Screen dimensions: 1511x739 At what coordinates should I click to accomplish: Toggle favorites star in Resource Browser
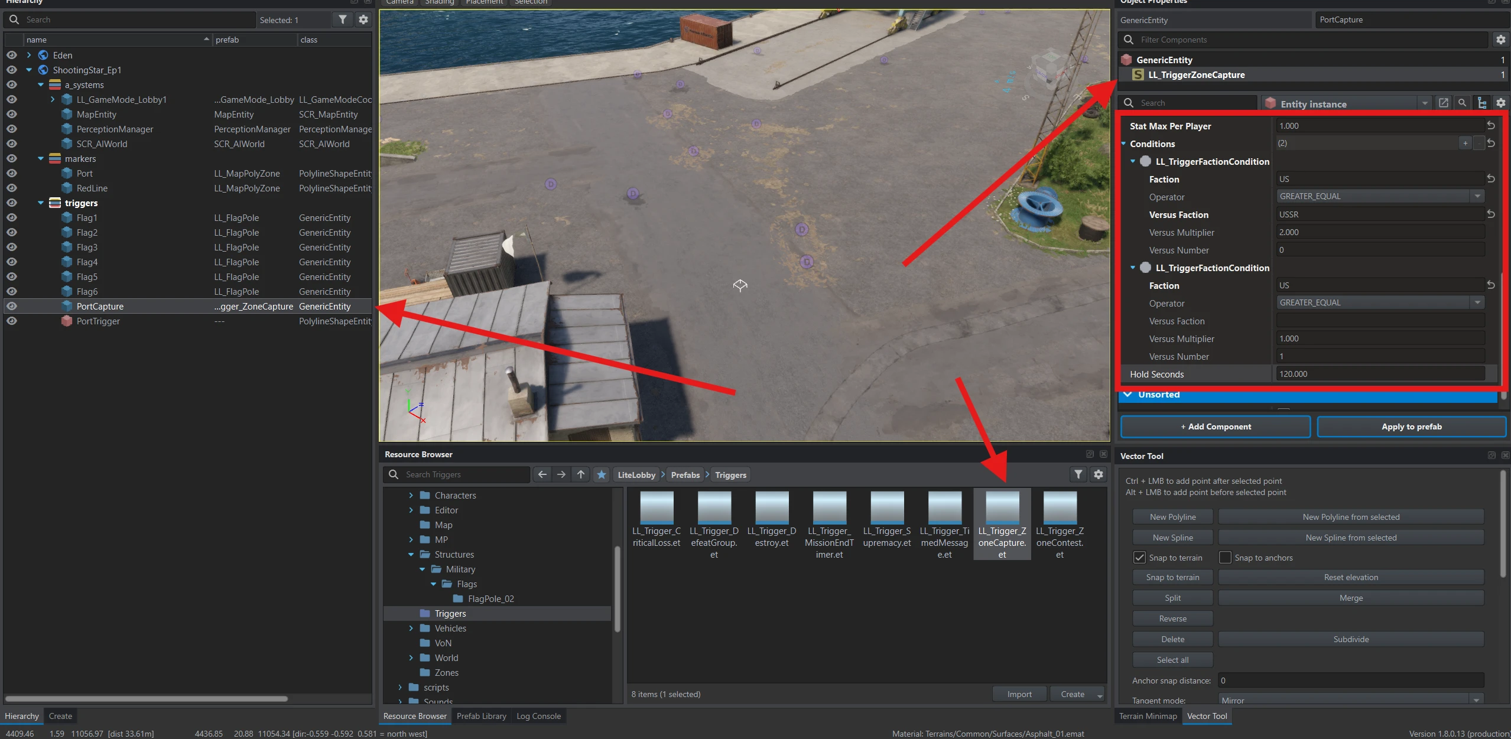[602, 474]
